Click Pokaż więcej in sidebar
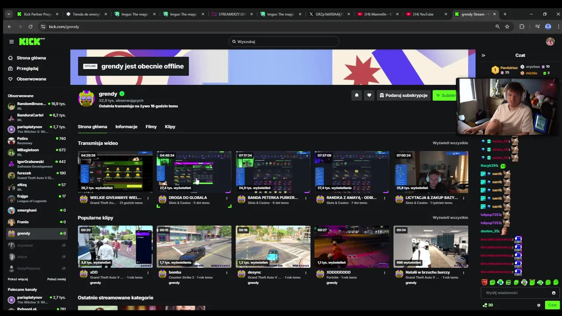Screen dimensions: 562x316 (18, 279)
